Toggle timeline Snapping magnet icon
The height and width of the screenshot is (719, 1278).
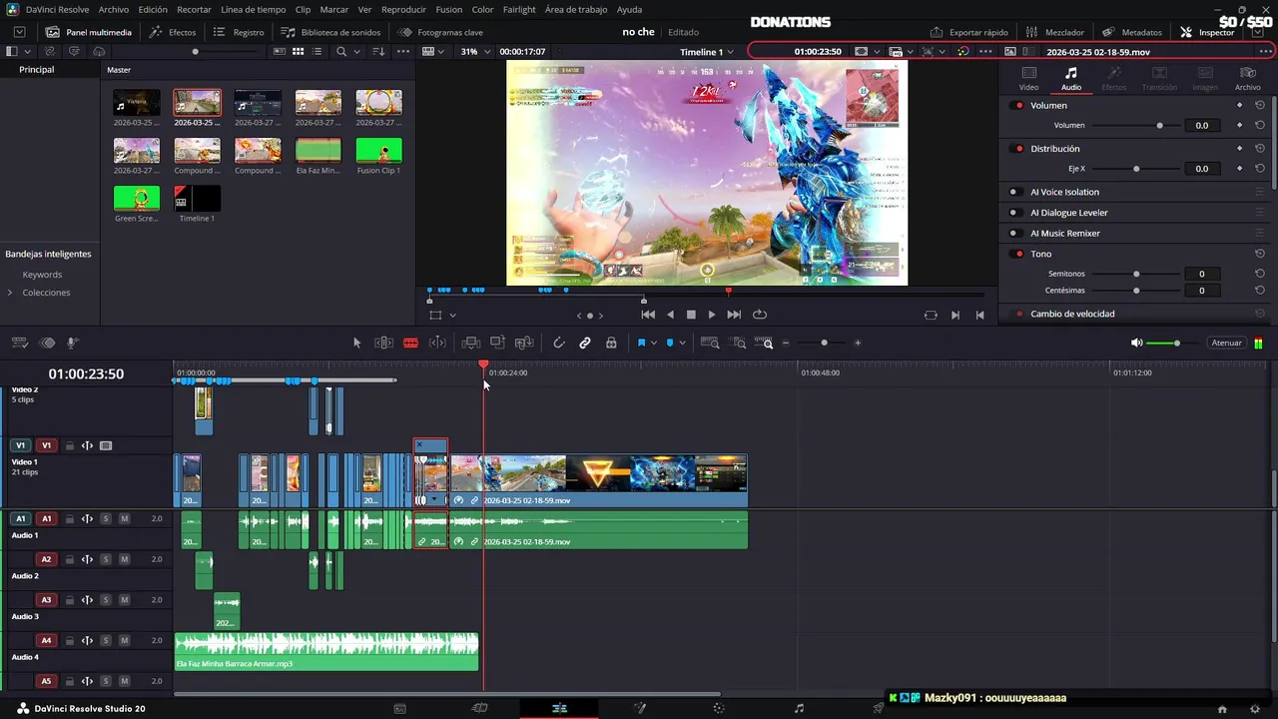pos(559,343)
